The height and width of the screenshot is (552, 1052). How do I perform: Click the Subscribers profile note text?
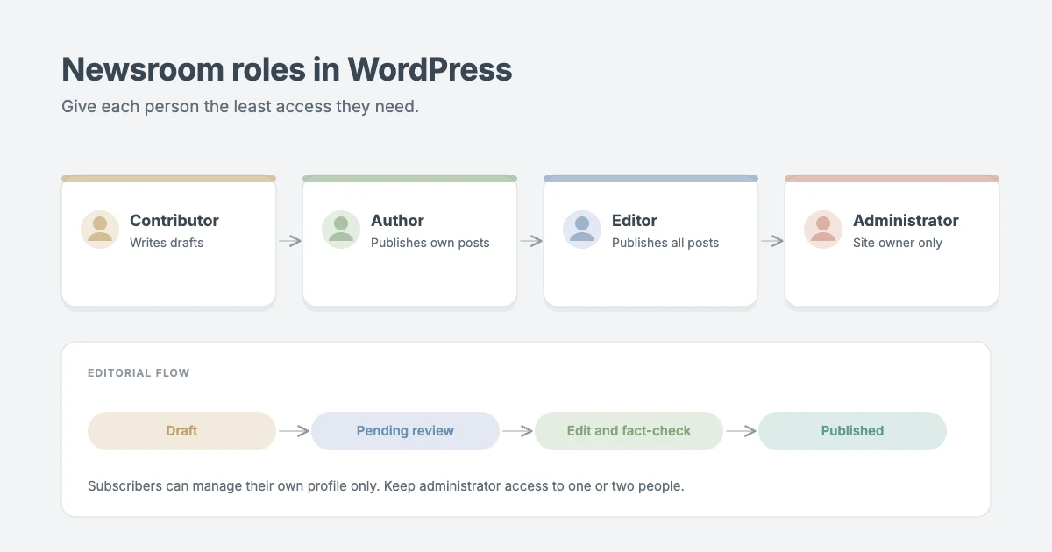(x=386, y=485)
